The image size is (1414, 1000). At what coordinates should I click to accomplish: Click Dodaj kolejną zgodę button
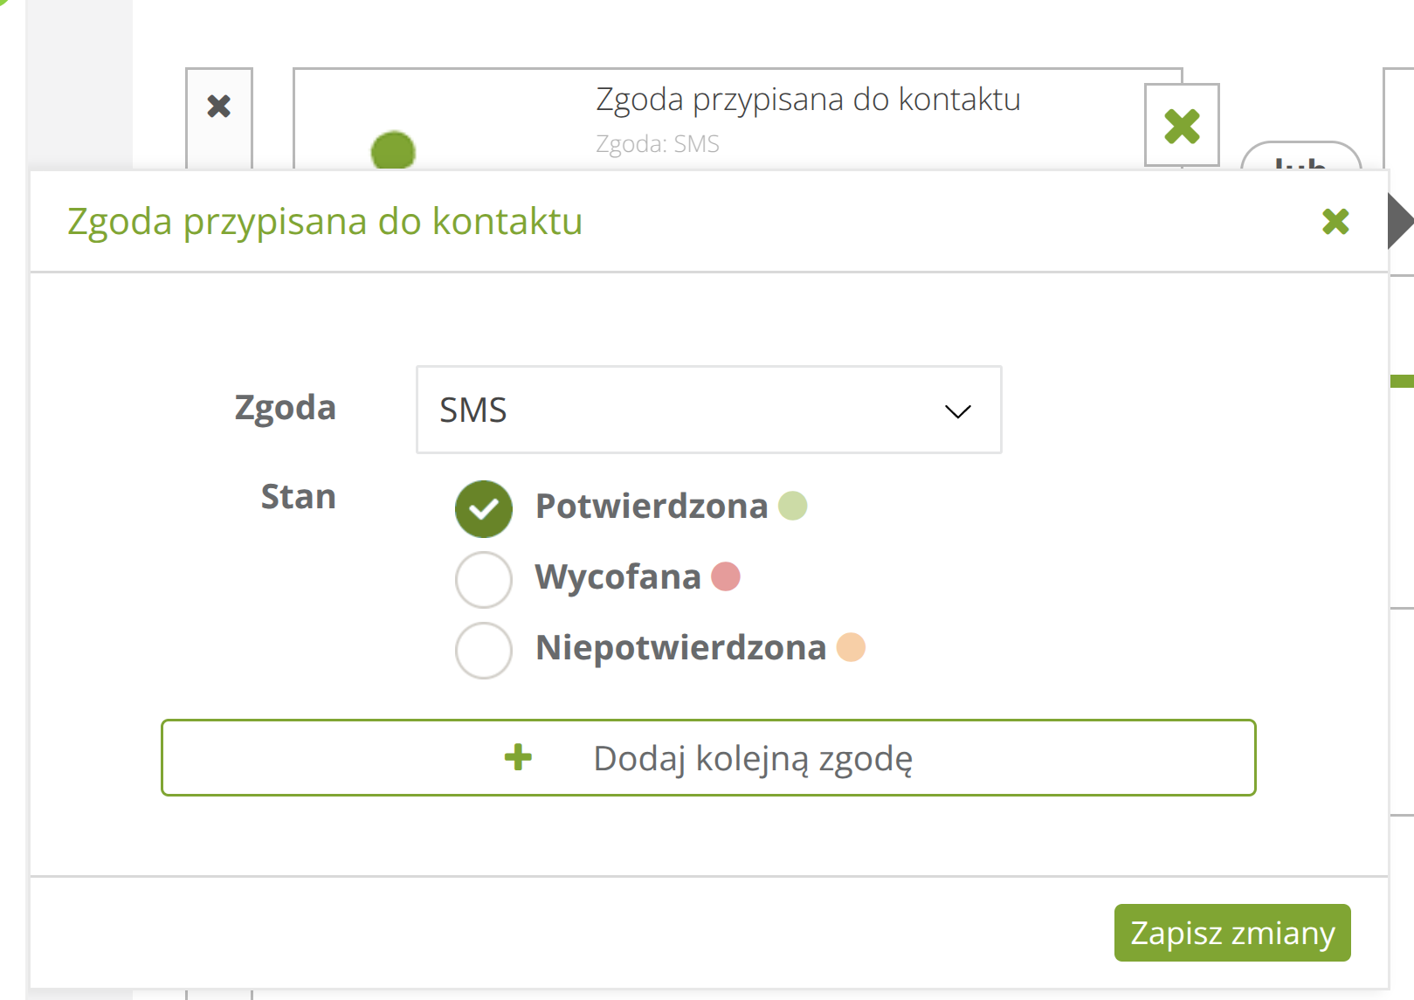707,757
